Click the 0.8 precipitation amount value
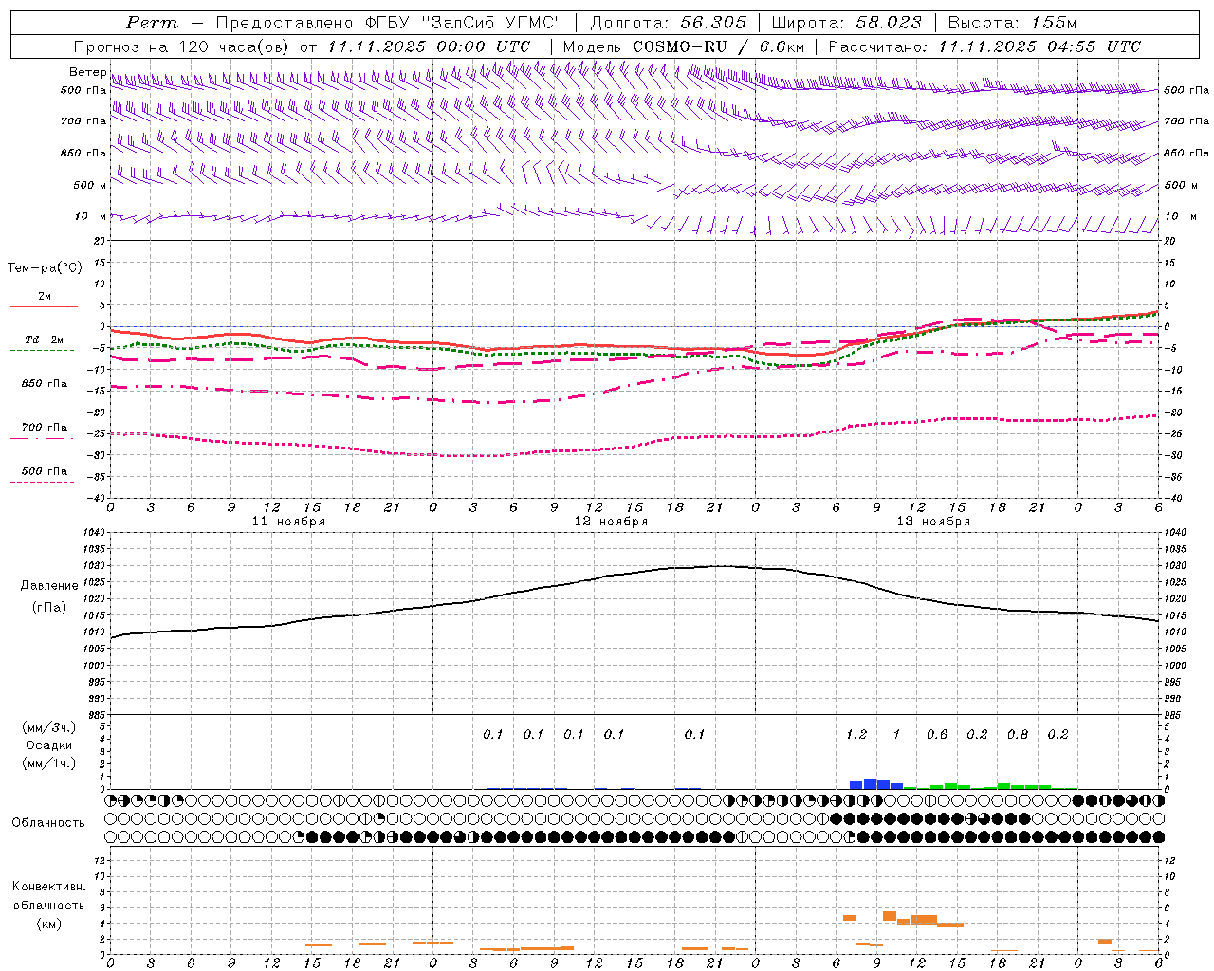Viewport: 1214px width, 971px height. 1018,734
